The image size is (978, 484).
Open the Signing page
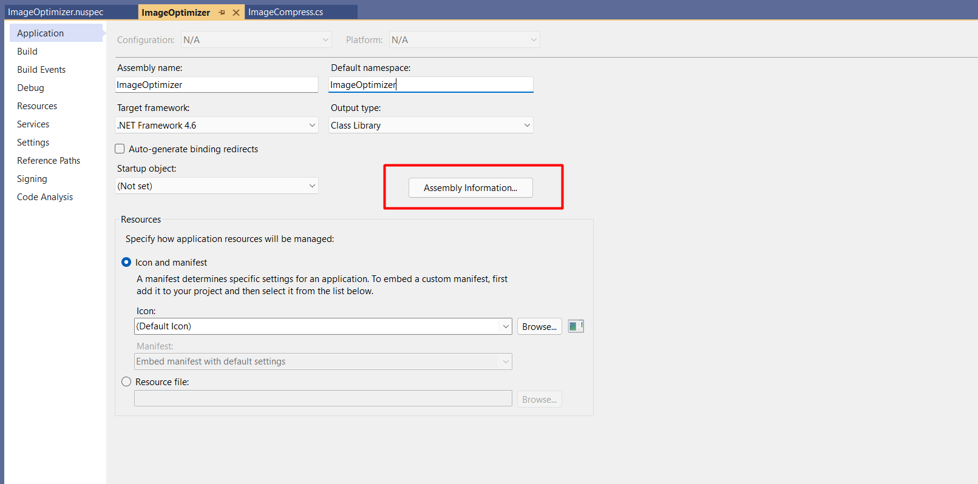pyautogui.click(x=32, y=179)
